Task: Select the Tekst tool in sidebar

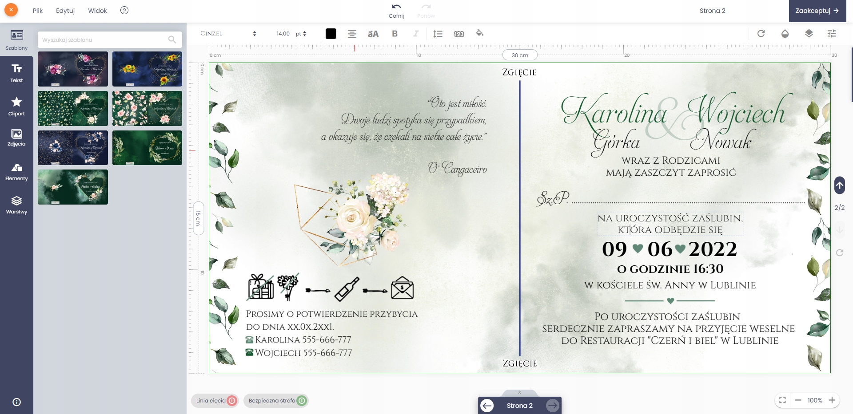Action: 16,73
